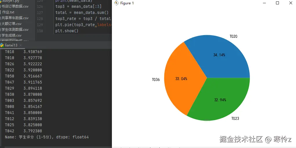
Task: Open 大额订单.csv file
Action: point(11,24)
